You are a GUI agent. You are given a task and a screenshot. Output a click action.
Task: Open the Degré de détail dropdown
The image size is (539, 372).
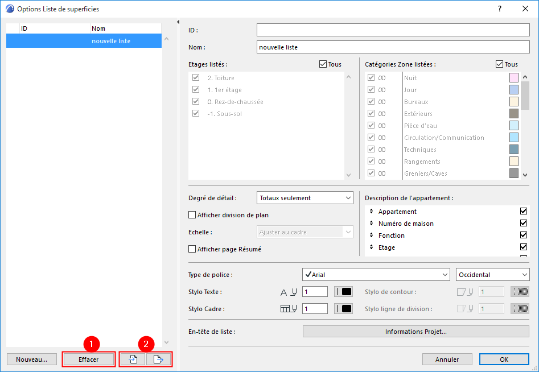305,198
